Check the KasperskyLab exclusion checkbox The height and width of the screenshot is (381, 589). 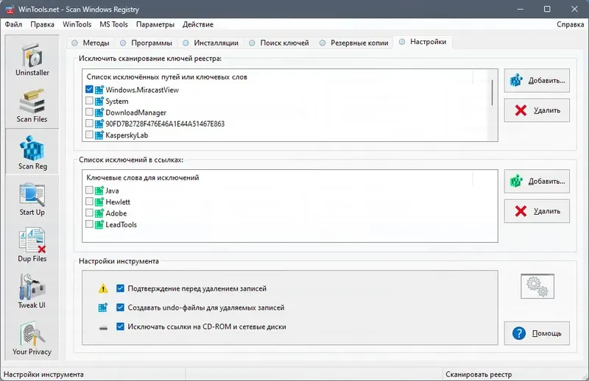(x=89, y=135)
